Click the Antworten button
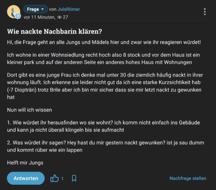 click(26, 178)
